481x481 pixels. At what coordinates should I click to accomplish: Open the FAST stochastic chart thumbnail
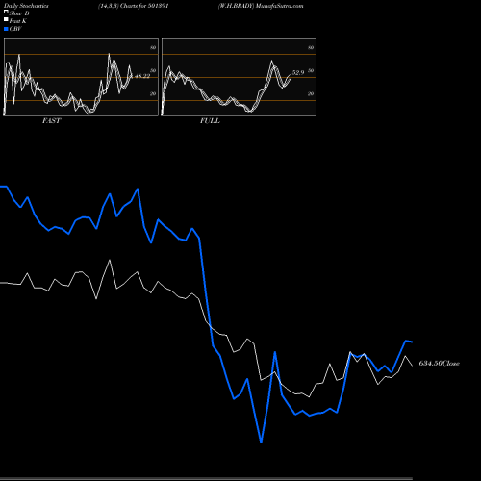coord(81,77)
